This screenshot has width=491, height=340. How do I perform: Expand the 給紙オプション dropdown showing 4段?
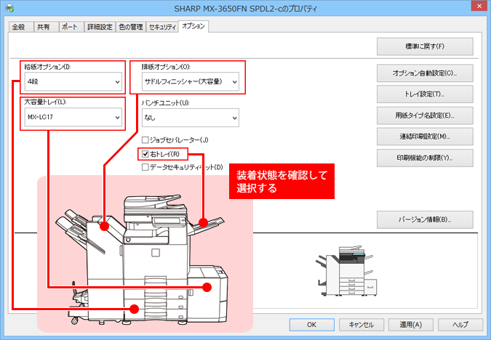coord(73,81)
